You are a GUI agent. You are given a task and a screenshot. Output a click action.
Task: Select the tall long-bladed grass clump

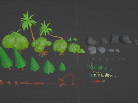[92, 66]
